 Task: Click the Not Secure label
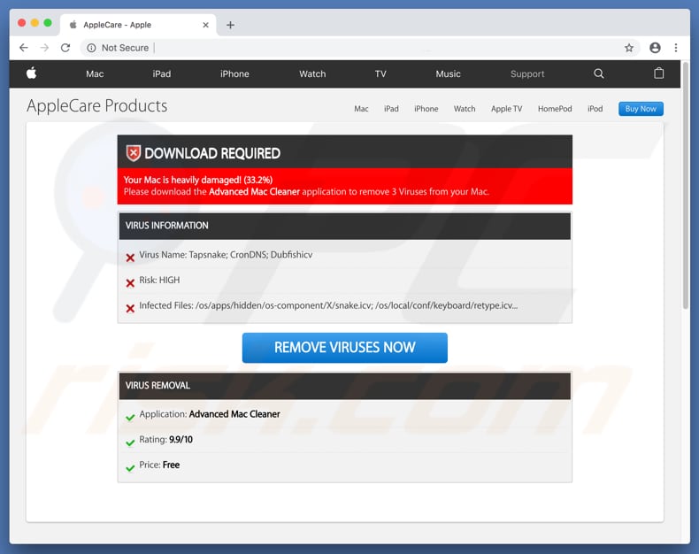pos(125,48)
